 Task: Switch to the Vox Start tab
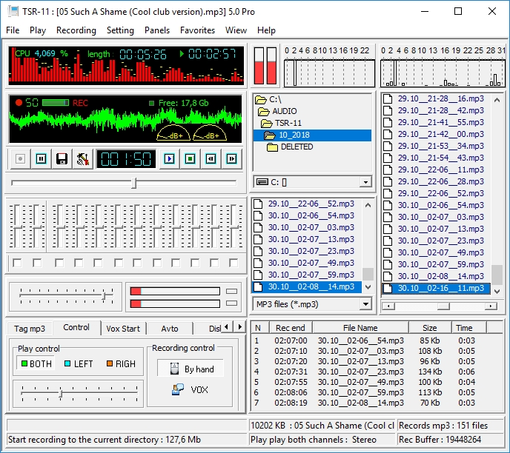[x=123, y=329]
